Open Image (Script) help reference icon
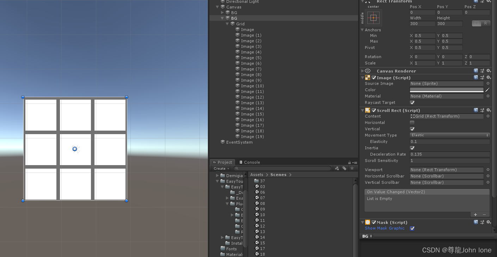This screenshot has height=257, width=497. click(x=476, y=77)
